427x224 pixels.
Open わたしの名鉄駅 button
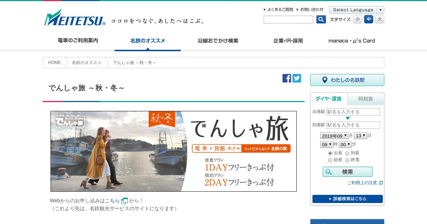pos(347,80)
